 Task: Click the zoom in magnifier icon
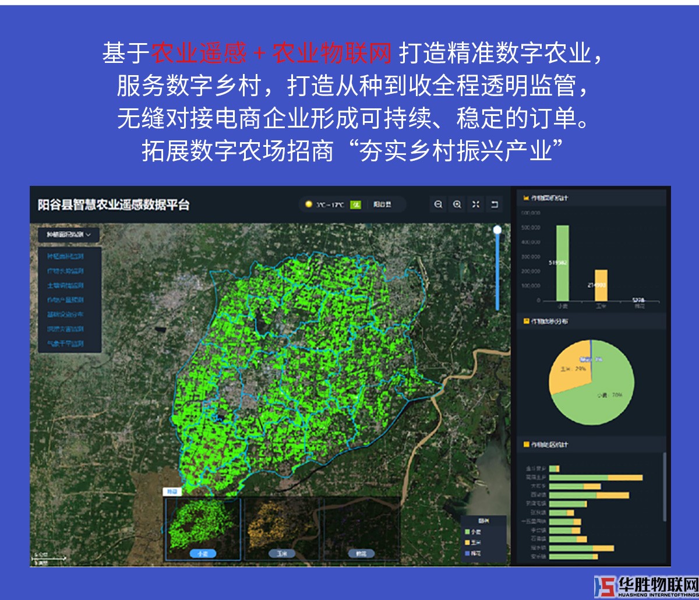click(457, 204)
